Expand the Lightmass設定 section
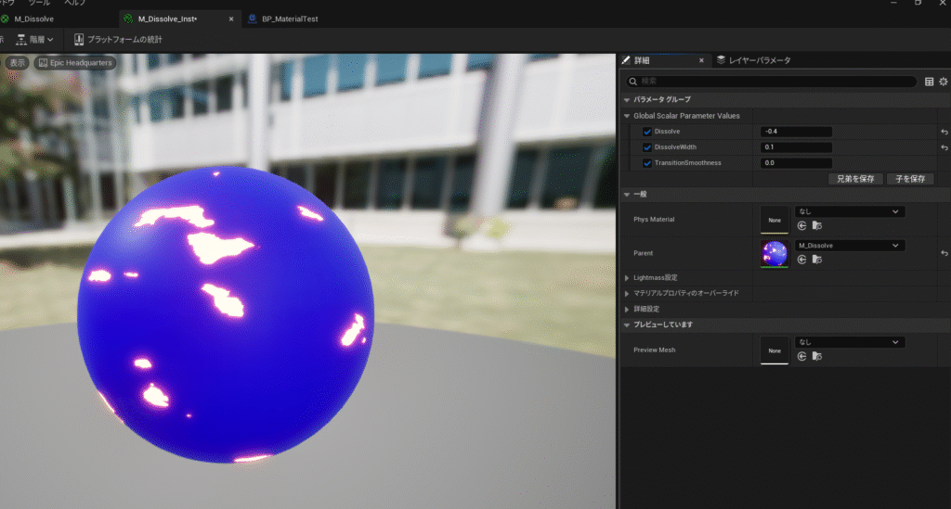Image resolution: width=951 pixels, height=509 pixels. 627,278
